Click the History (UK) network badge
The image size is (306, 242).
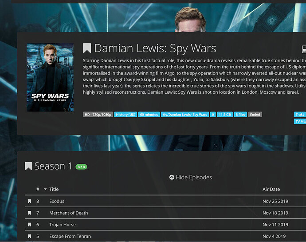coord(126,115)
